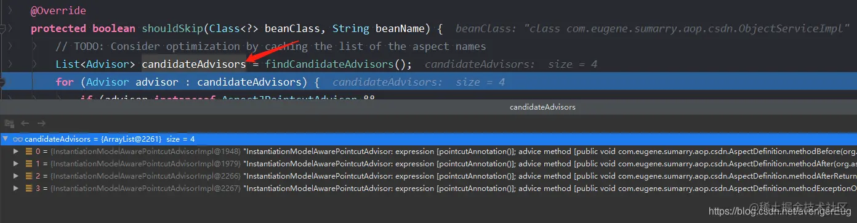Expand element 2 InstantiationModelAwarePointcutAdvisorImpl@2266

[x=17, y=176]
